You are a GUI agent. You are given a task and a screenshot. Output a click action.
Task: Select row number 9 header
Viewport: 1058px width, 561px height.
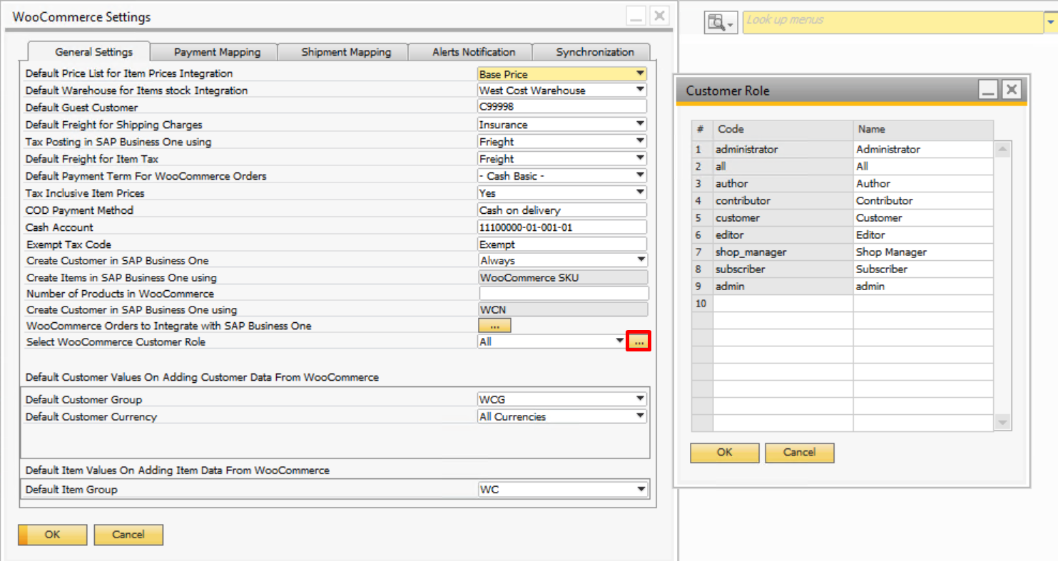point(702,287)
